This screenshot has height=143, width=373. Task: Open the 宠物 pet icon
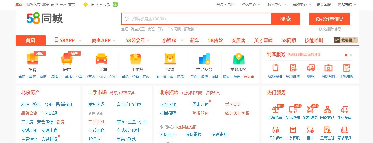pyautogui.click(x=170, y=59)
